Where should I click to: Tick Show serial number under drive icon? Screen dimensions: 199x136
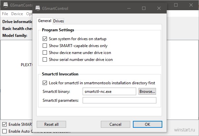pyautogui.click(x=45, y=59)
